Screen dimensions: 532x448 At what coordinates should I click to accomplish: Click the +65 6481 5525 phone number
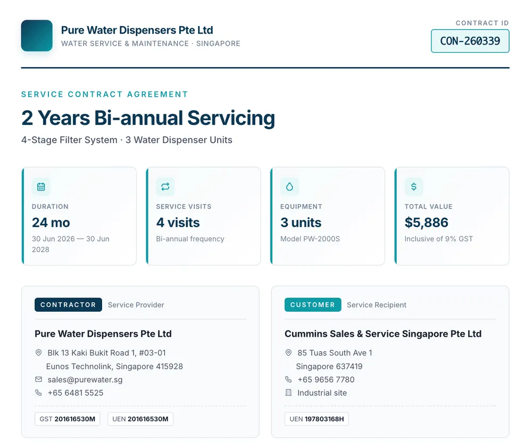[x=76, y=393]
